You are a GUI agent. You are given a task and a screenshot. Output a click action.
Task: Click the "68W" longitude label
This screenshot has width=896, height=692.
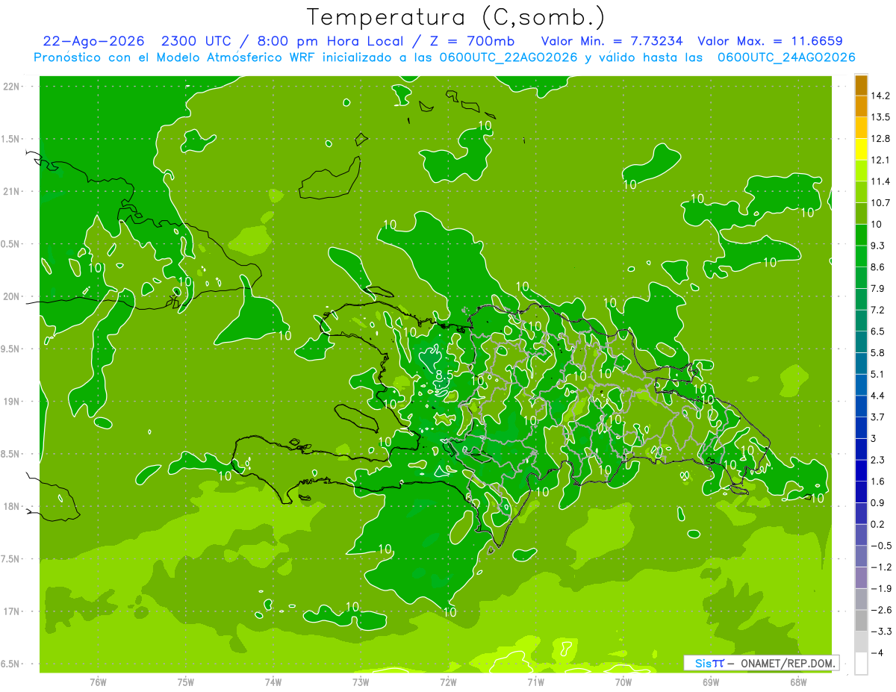[798, 682]
